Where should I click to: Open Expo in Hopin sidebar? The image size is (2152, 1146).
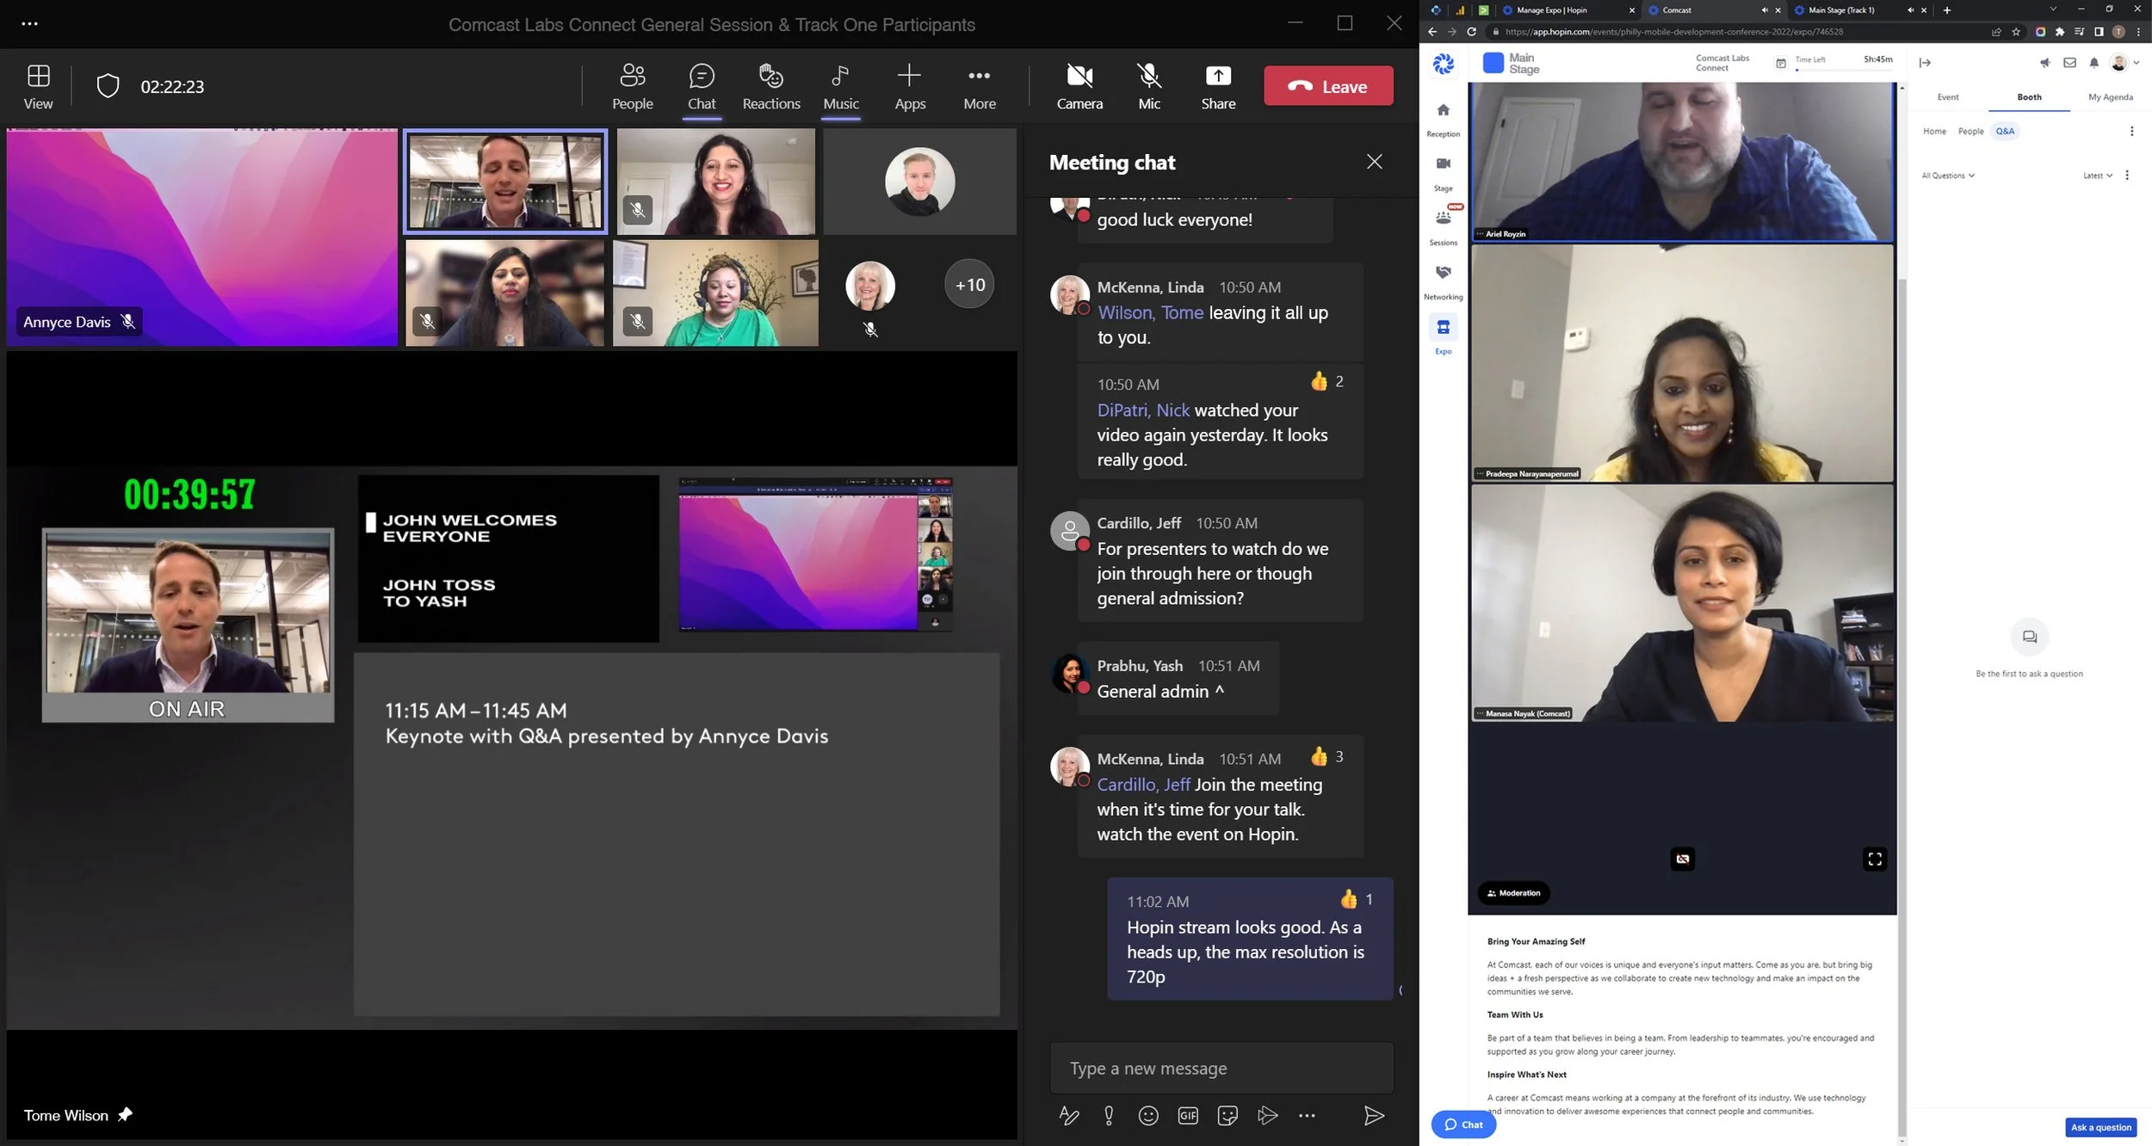click(1443, 336)
